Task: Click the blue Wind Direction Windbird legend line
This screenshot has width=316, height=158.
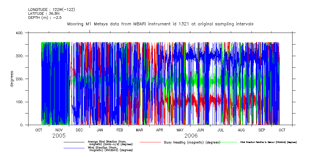Action: pyautogui.click(x=74, y=148)
